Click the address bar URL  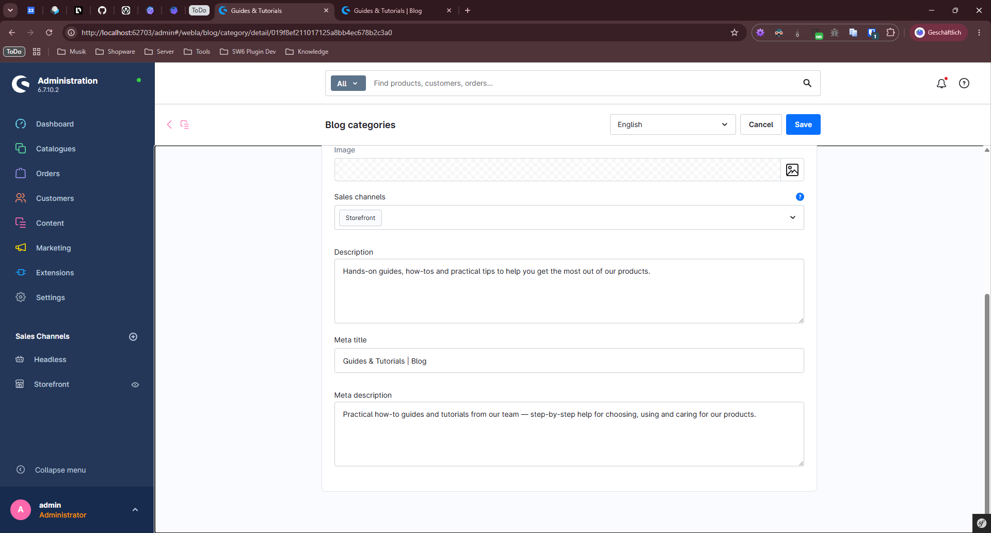tap(237, 33)
